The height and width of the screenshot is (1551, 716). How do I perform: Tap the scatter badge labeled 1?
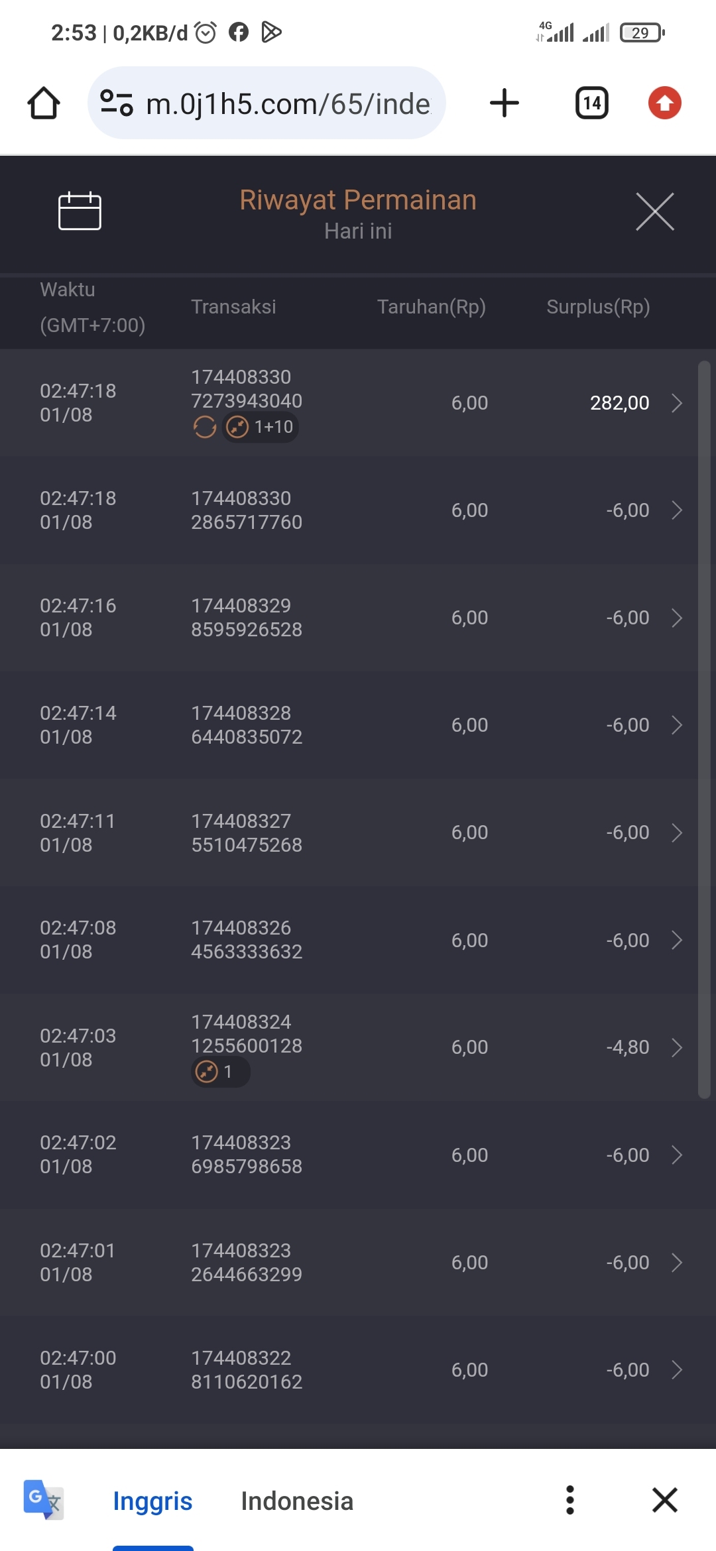(220, 1072)
